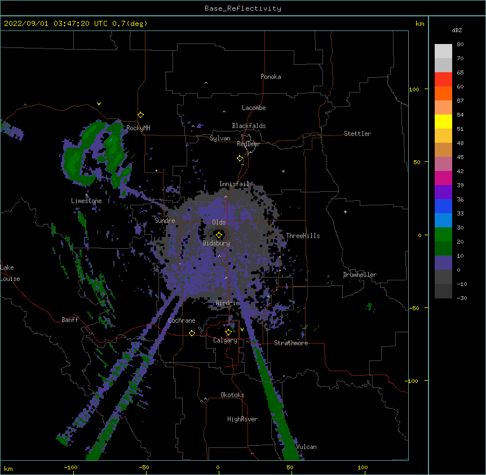
Task: Click the Innisfail label
Action: 234,184
